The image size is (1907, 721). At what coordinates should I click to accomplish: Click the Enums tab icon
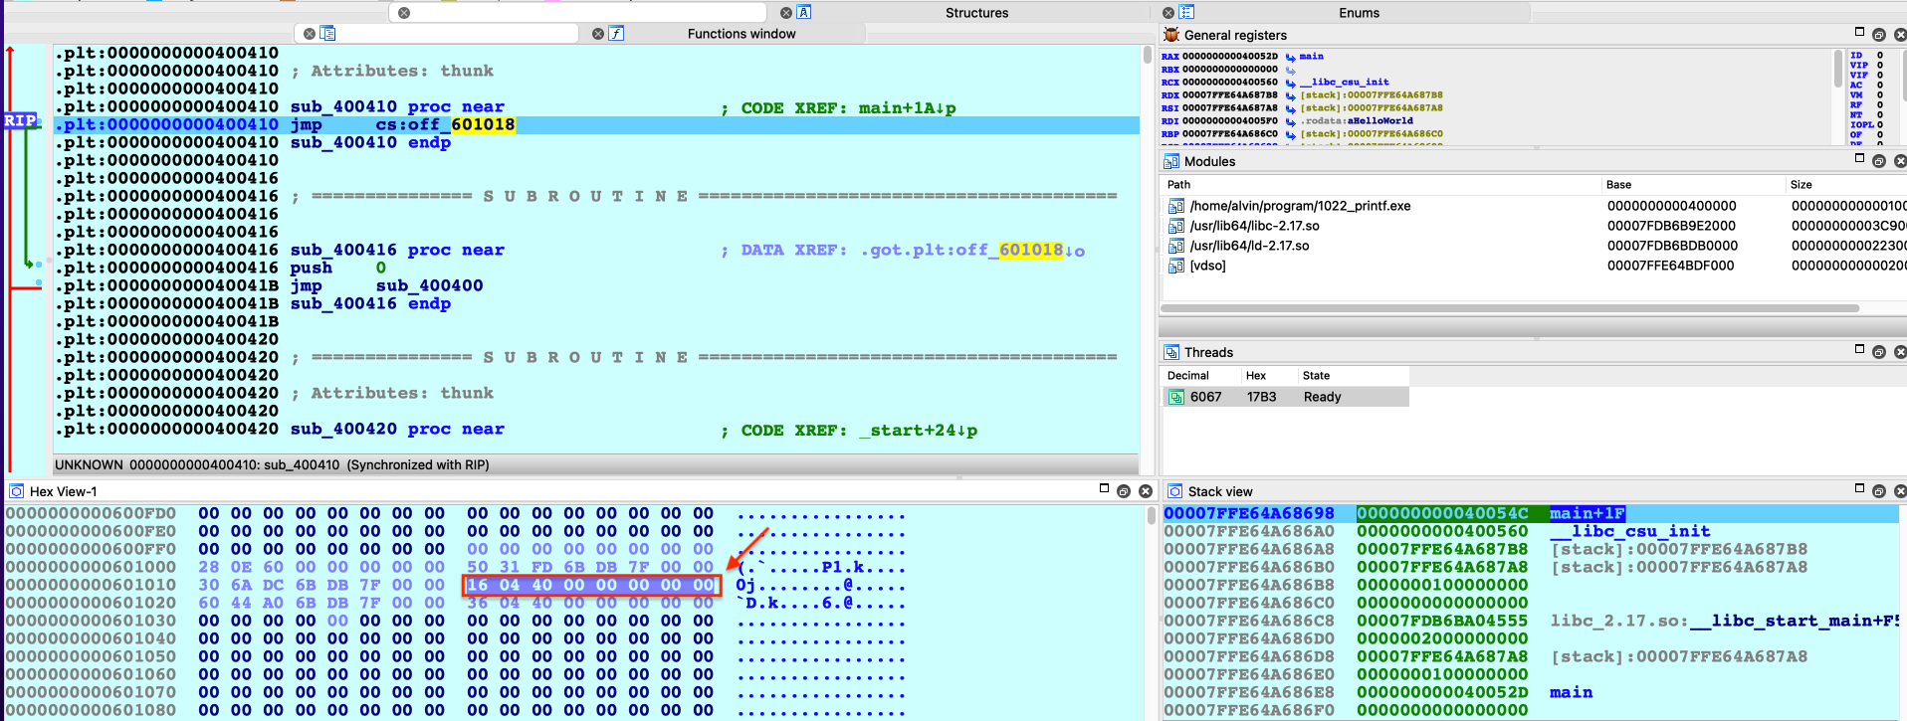pyautogui.click(x=1186, y=13)
